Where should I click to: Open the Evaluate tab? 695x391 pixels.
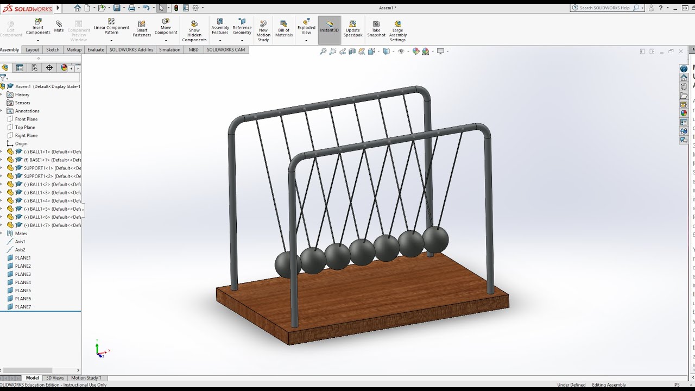(x=96, y=49)
